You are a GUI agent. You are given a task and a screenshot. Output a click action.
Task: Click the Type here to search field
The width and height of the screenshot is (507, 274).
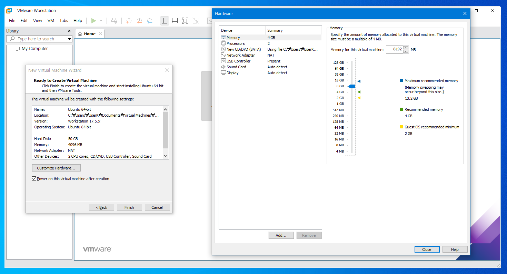pyautogui.click(x=39, y=39)
